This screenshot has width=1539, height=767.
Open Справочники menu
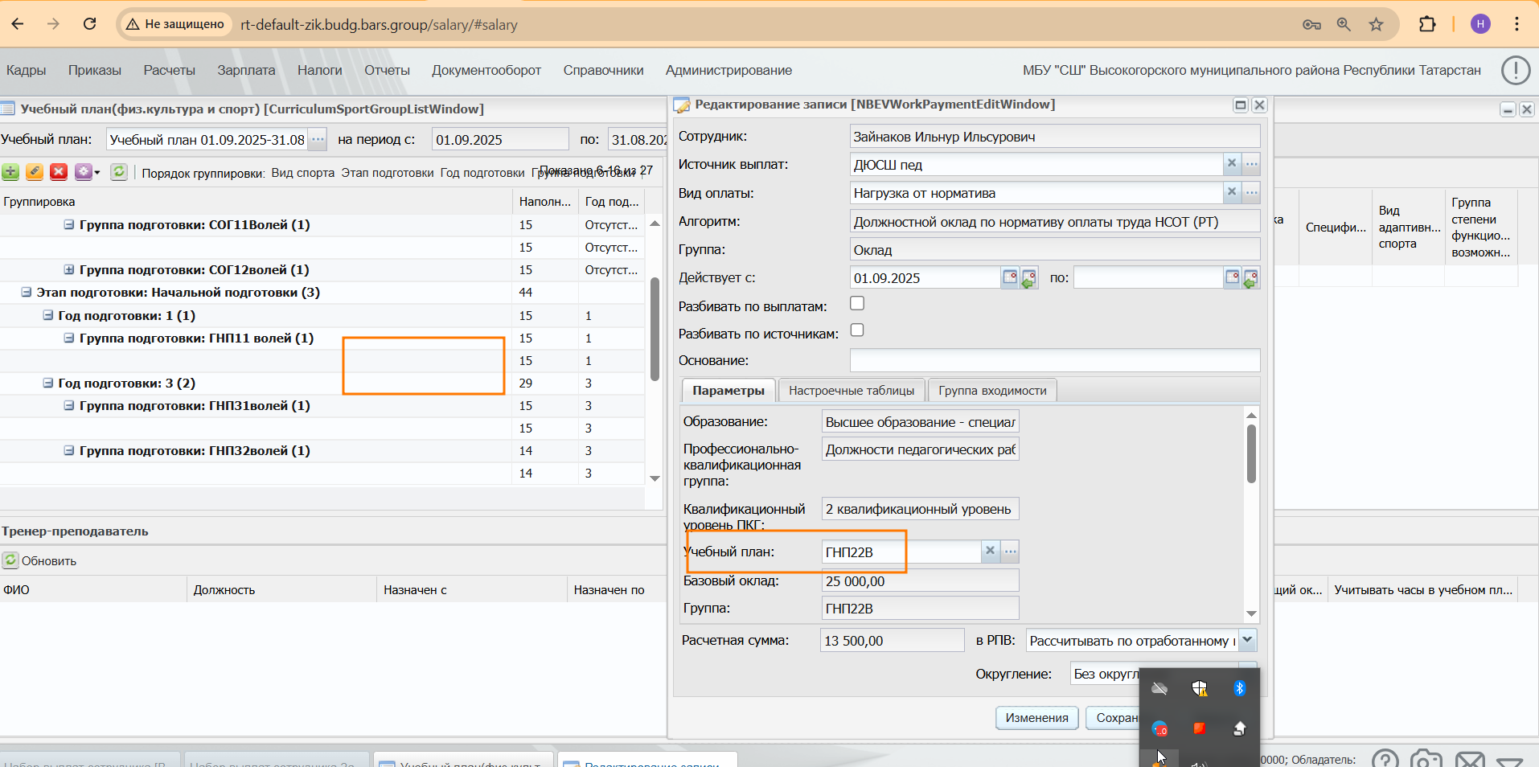(603, 70)
